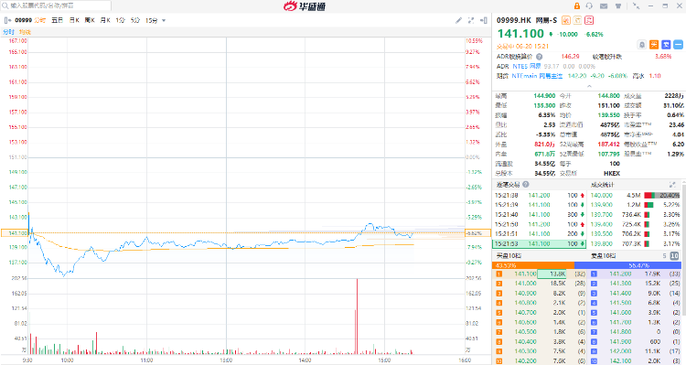Collapse the ADR info section chevron
This screenshot has height=365, width=686.
pos(589,86)
